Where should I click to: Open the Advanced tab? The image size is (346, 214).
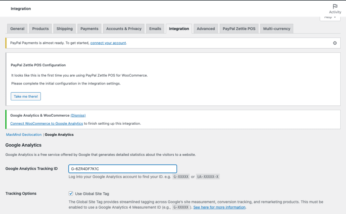coord(206,29)
